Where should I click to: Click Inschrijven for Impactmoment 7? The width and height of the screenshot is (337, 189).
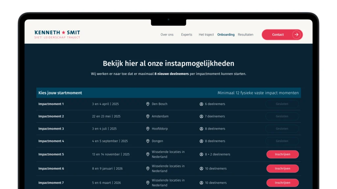click(x=282, y=183)
